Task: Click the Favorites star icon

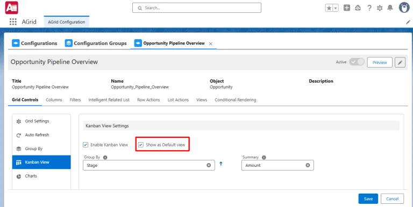Action: click(x=329, y=8)
